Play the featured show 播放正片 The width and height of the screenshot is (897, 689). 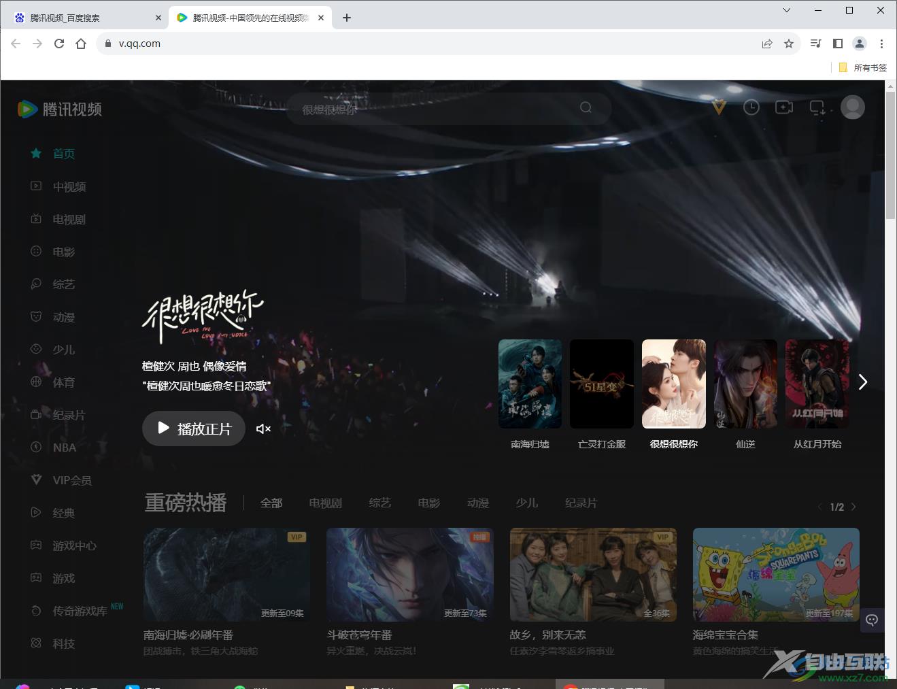194,428
